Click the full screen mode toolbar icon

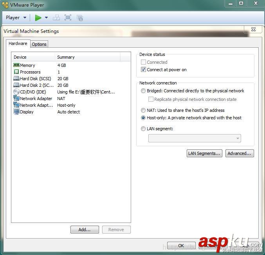[x=68, y=18]
